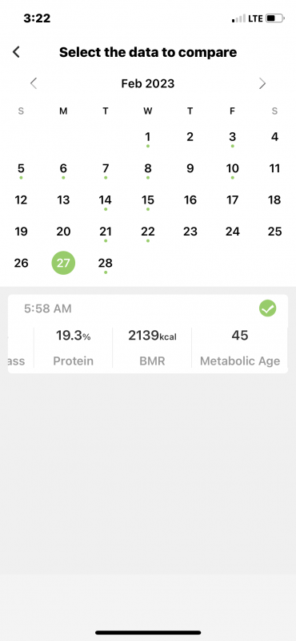Image resolution: width=296 pixels, height=641 pixels.
Task: Select February 5 date cell
Action: pos(22,170)
